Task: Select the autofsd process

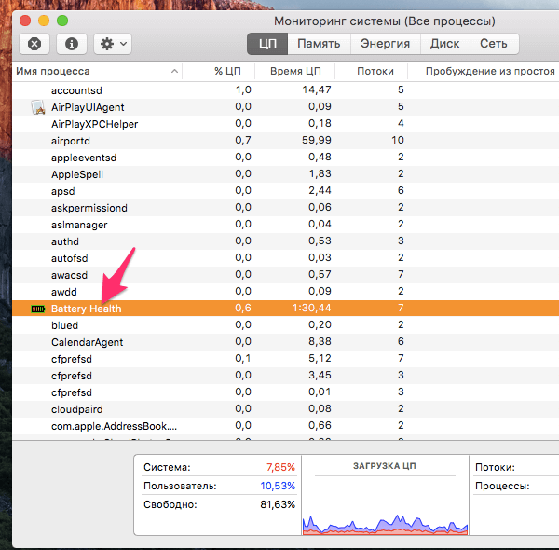Action: pyautogui.click(x=70, y=258)
